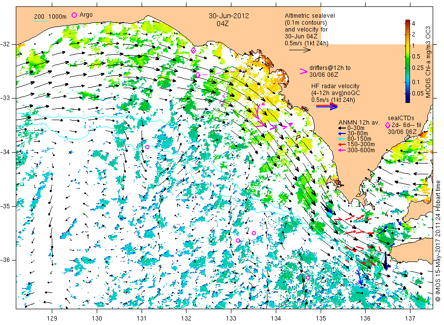The height and width of the screenshot is (325, 444).
Task: Click the 'MODIS Chl-a mg/m3 OC3' colorbar label
Action: click(x=428, y=62)
